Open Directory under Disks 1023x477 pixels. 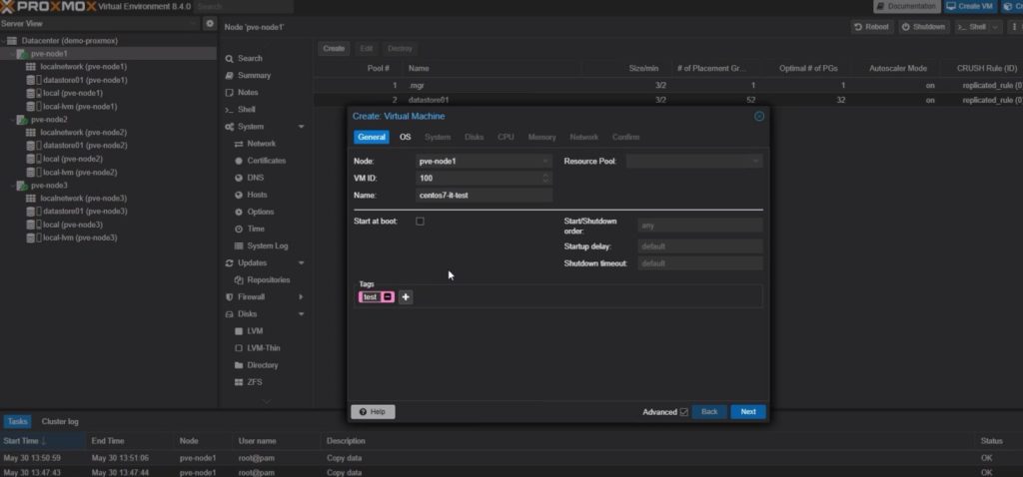point(263,365)
